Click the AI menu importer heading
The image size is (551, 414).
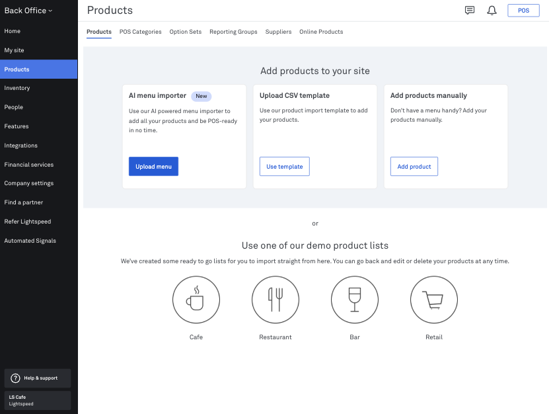click(157, 96)
